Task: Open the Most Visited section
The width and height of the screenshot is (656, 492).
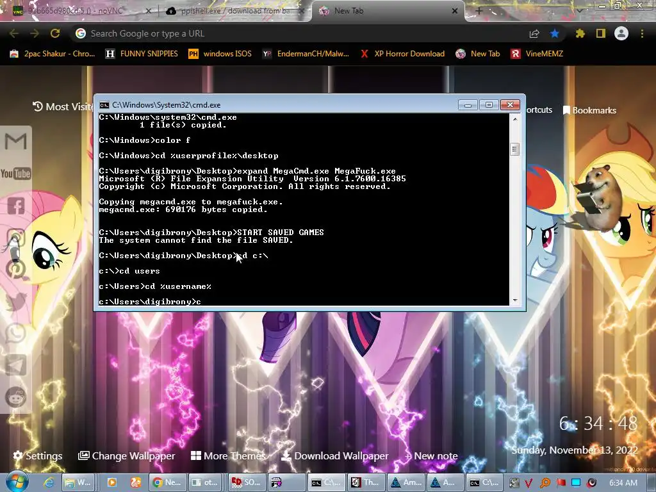Action: coord(63,107)
